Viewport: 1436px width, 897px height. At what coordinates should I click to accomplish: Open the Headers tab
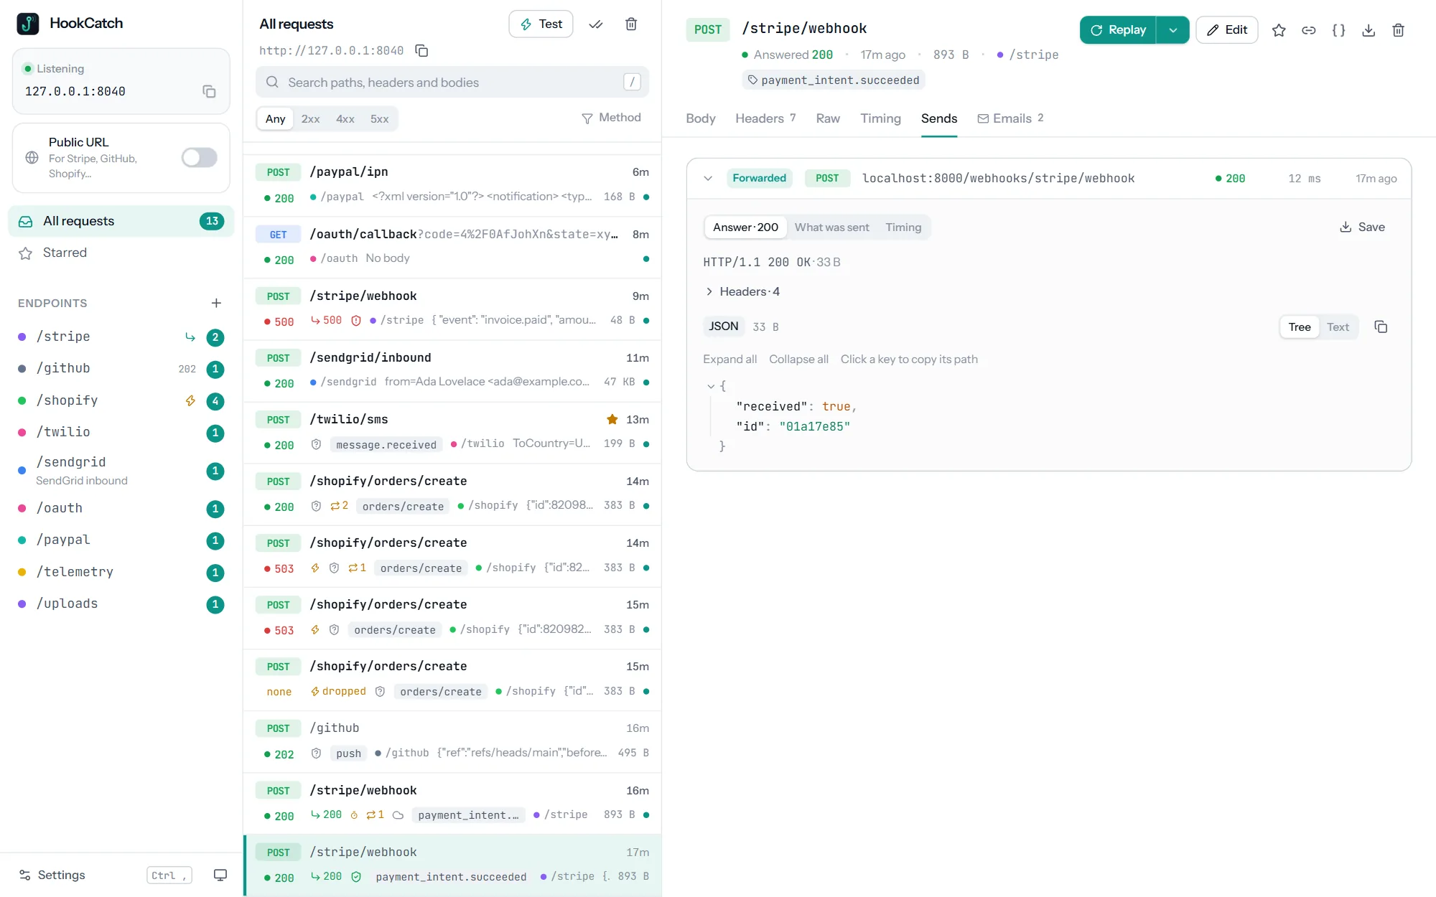click(765, 118)
